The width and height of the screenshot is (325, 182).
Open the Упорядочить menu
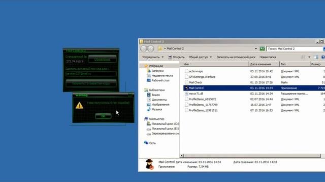(153, 57)
